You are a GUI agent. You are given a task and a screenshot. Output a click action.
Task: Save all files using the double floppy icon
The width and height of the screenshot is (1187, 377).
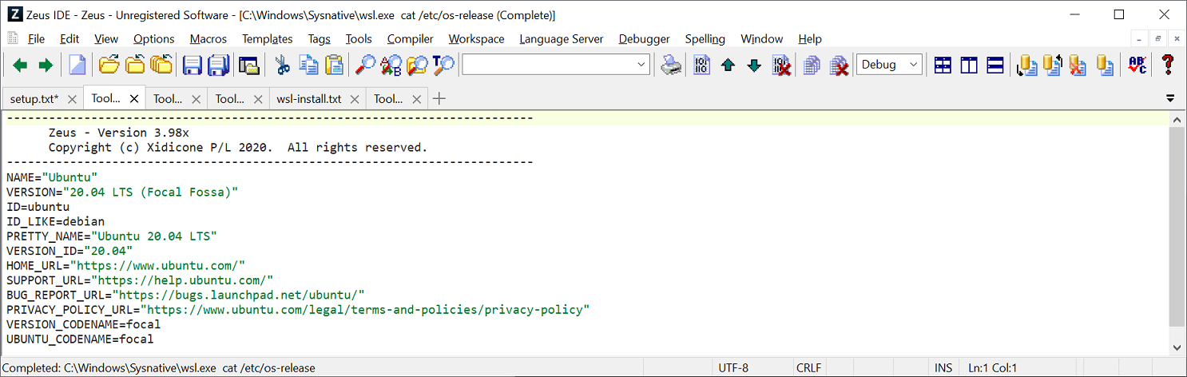pos(218,65)
